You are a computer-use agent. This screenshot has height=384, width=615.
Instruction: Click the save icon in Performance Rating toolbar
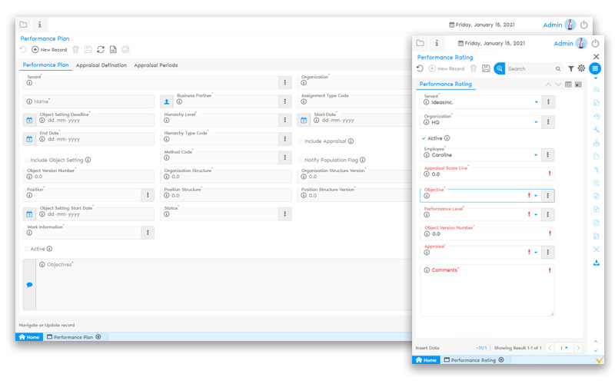(486, 68)
